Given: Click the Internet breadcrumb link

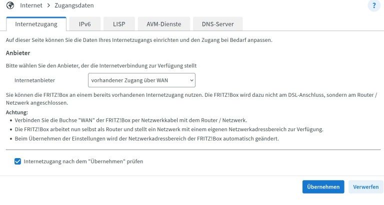Looking at the screenshot, I should (31, 5).
